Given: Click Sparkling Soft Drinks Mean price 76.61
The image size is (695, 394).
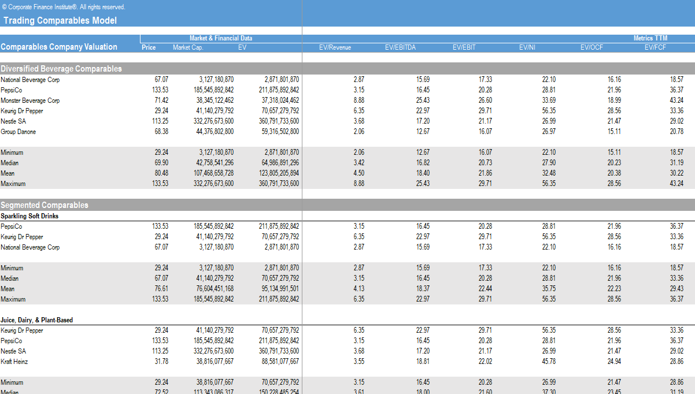Looking at the screenshot, I should click(161, 289).
